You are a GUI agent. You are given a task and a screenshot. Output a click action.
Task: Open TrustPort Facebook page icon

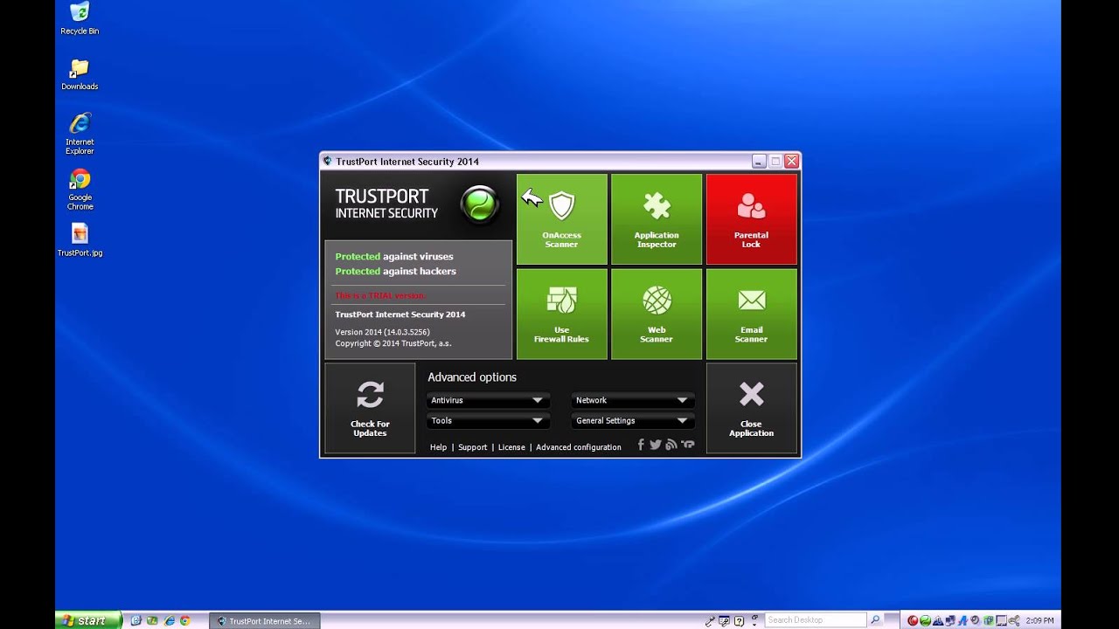[641, 445]
